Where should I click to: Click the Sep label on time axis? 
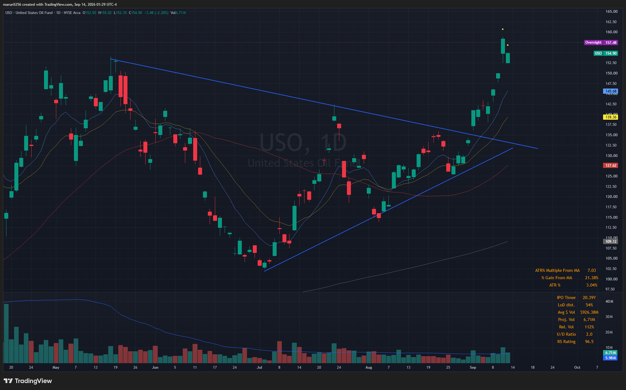pos(473,367)
